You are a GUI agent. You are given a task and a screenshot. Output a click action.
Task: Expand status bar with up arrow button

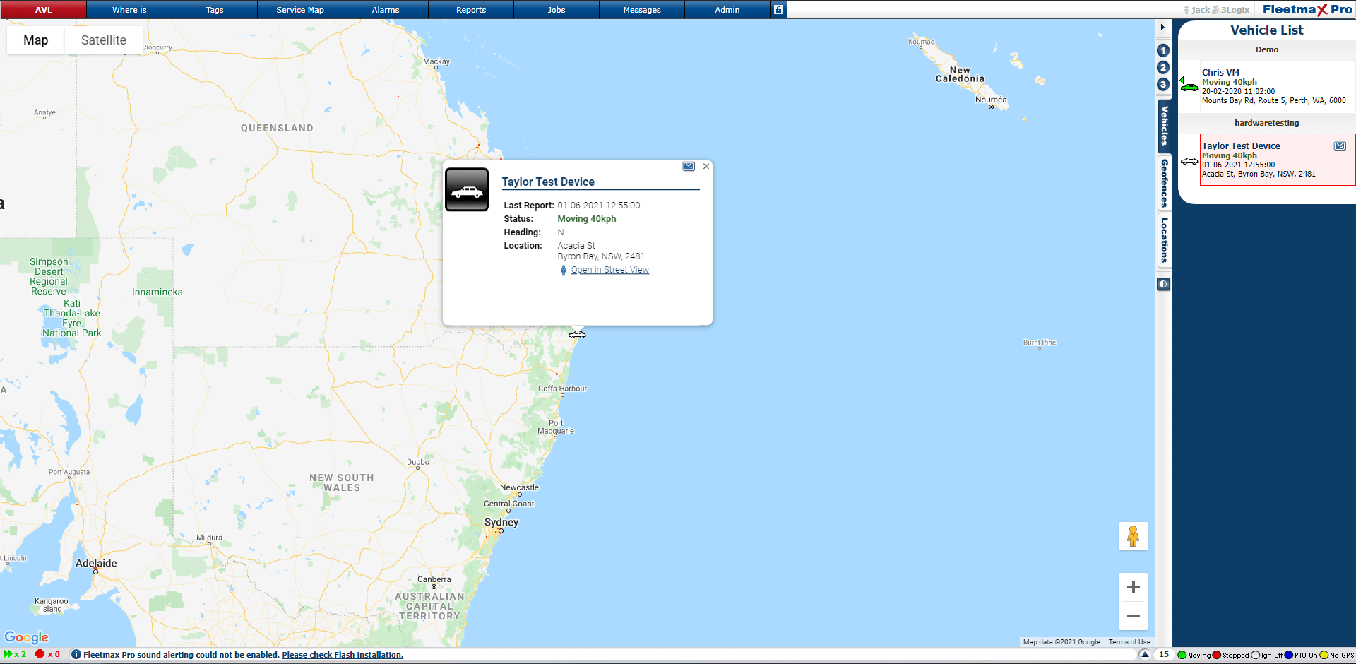1145,655
